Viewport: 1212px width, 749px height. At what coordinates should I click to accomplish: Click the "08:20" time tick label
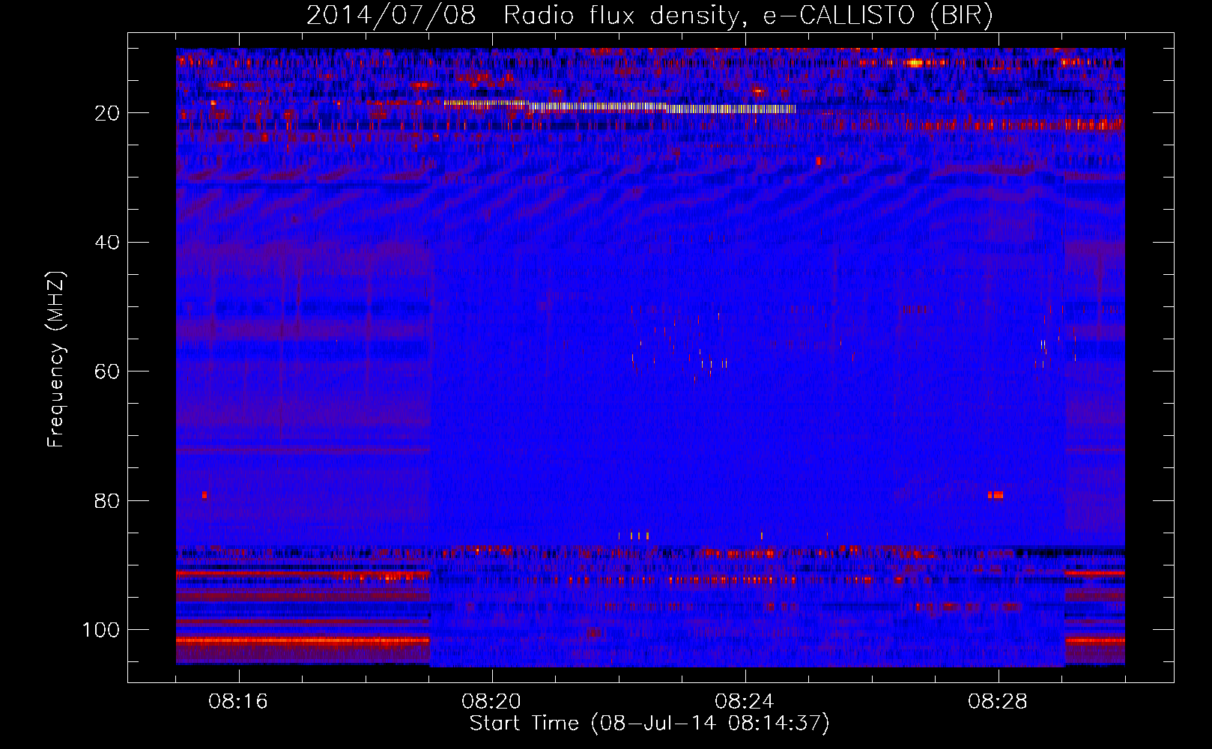pos(491,702)
